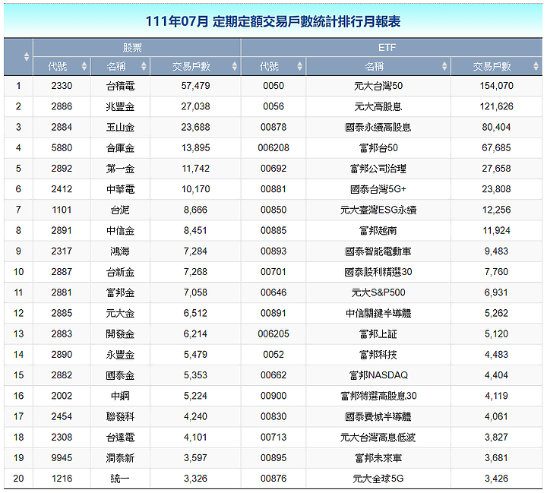Click the 統一 cell
This screenshot has height=493, width=547.
(x=120, y=479)
